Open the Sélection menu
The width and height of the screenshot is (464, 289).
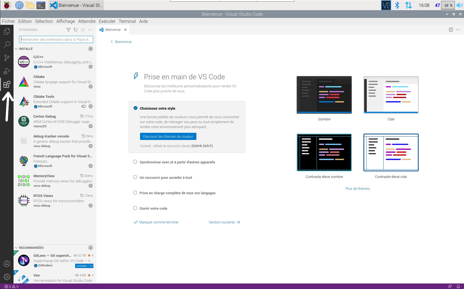(x=44, y=21)
